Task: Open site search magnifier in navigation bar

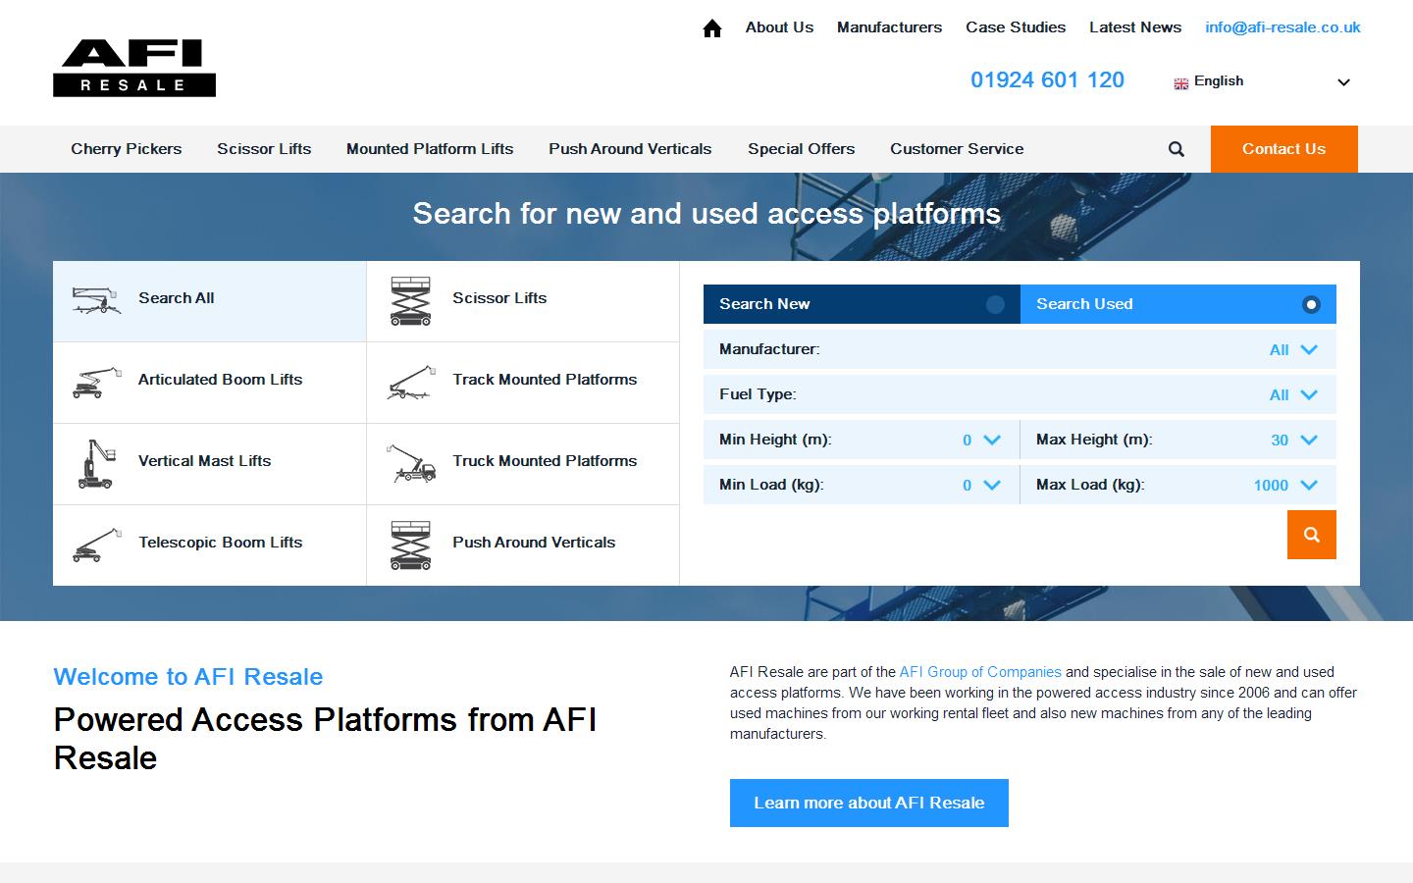Action: pyautogui.click(x=1177, y=149)
